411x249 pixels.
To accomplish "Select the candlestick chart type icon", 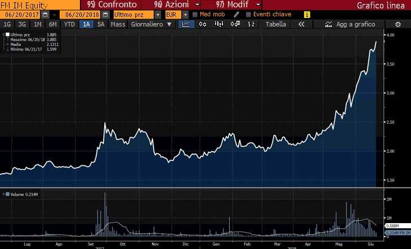I will (203, 24).
